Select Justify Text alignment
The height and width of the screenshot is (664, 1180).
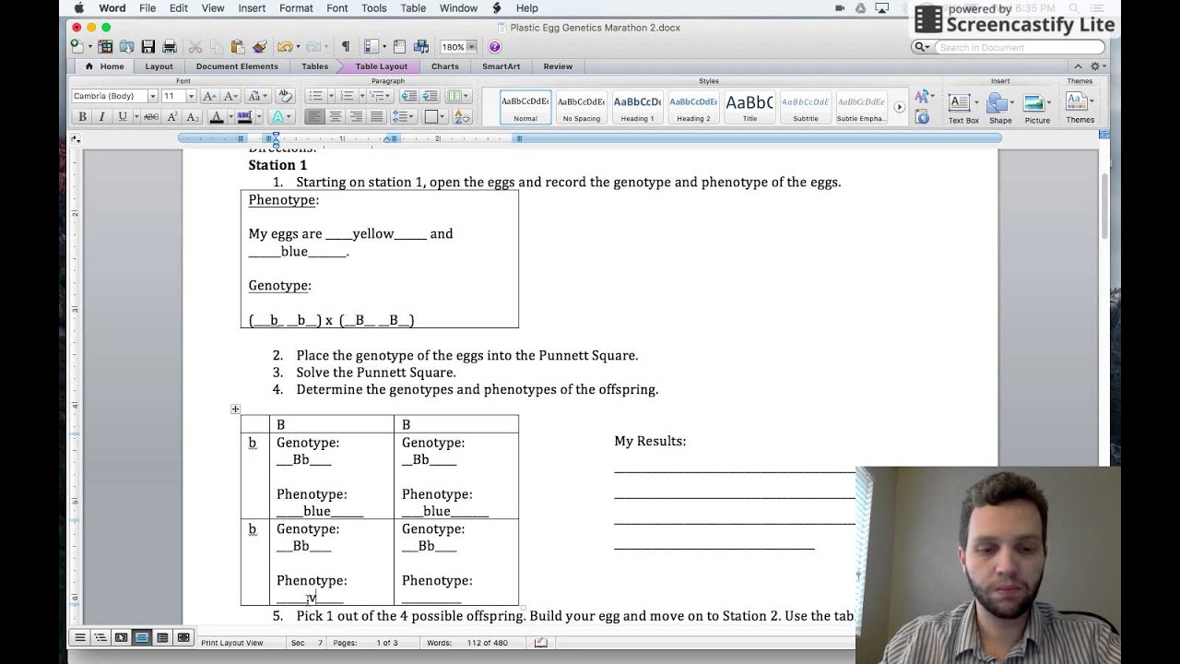tap(376, 117)
